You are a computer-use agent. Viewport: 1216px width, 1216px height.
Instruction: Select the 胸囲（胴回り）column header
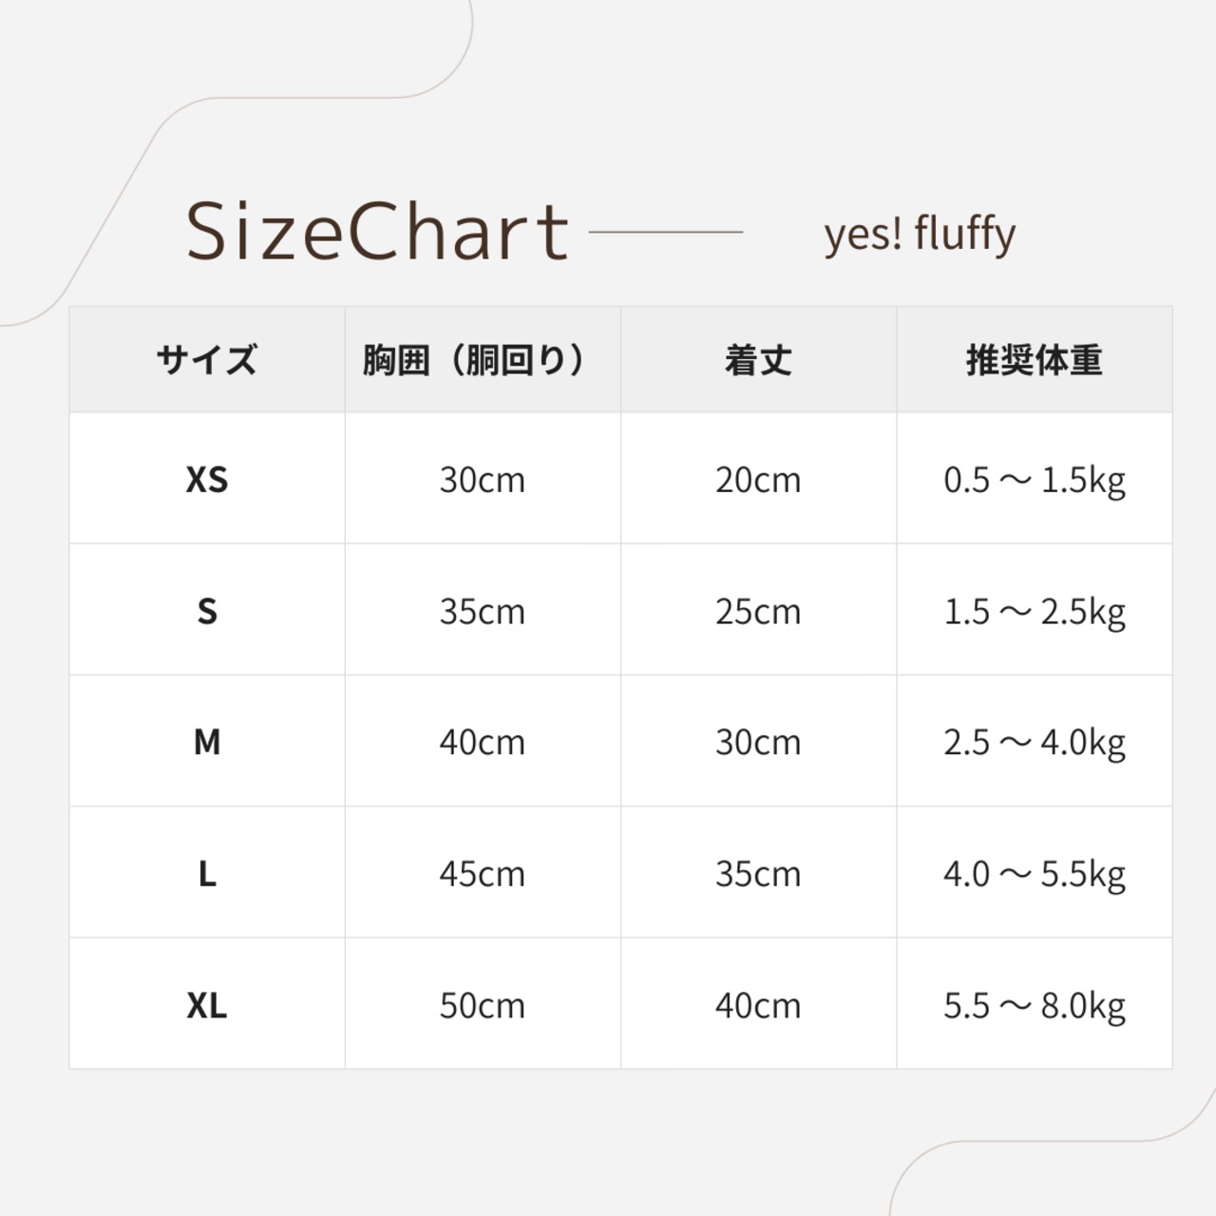[483, 360]
